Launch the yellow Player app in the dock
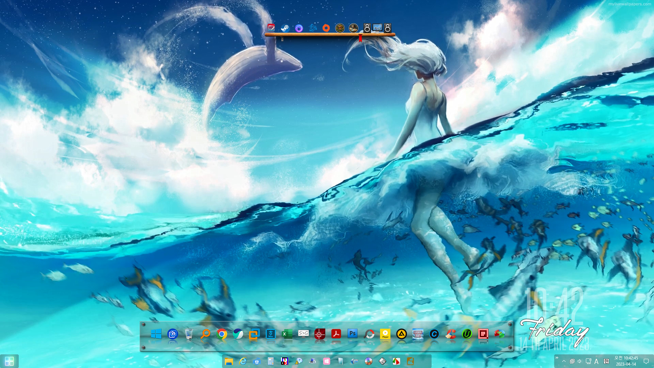Viewport: 654px width, 368px height. [x=385, y=334]
